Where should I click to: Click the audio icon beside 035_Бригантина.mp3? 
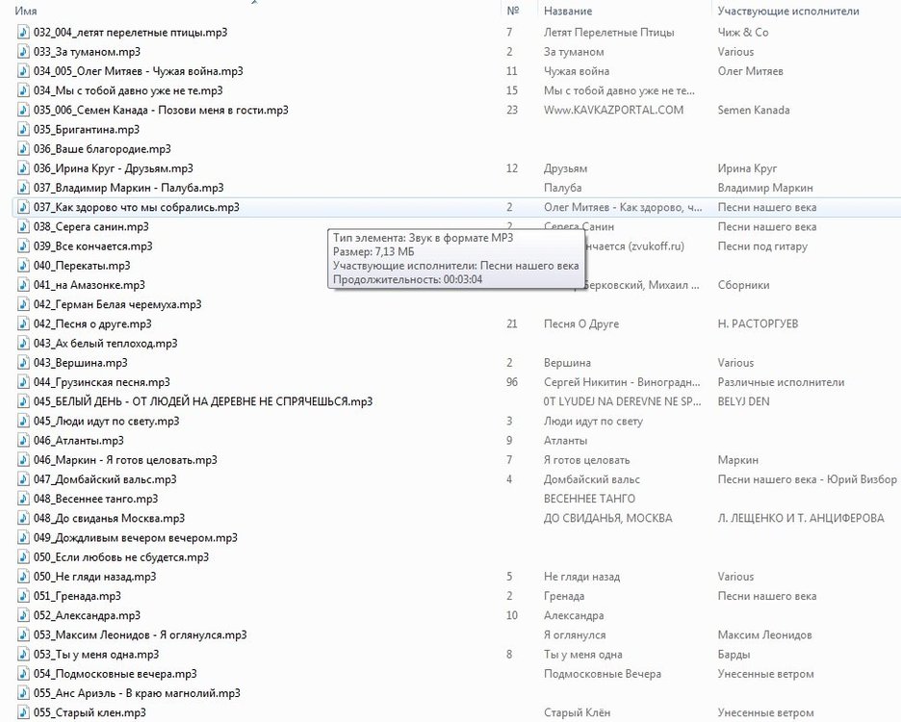24,129
